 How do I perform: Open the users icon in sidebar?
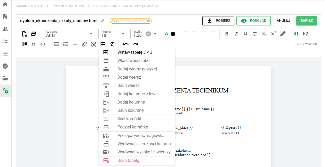point(5,29)
